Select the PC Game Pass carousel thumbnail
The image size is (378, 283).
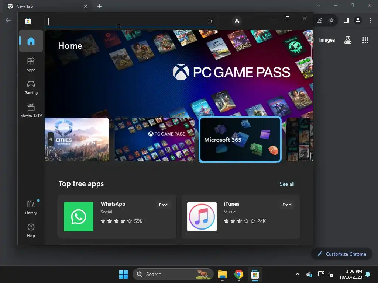[155, 139]
